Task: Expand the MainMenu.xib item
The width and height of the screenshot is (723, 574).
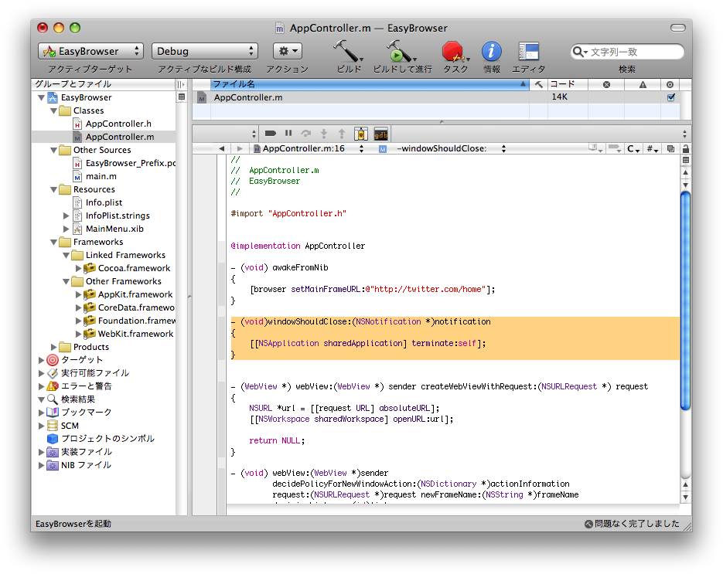Action: coord(66,229)
